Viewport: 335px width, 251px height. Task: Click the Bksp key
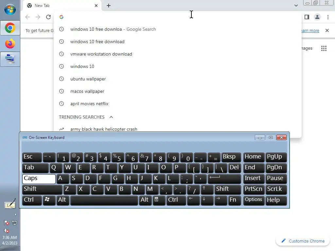(x=231, y=157)
